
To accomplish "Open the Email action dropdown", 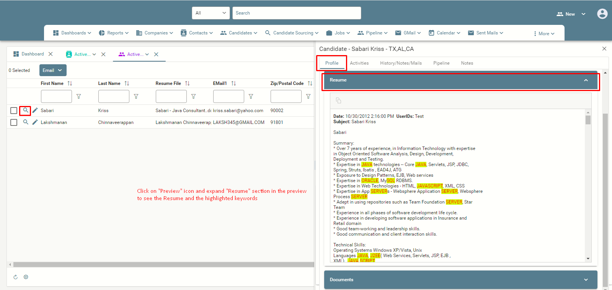I will 53,70.
